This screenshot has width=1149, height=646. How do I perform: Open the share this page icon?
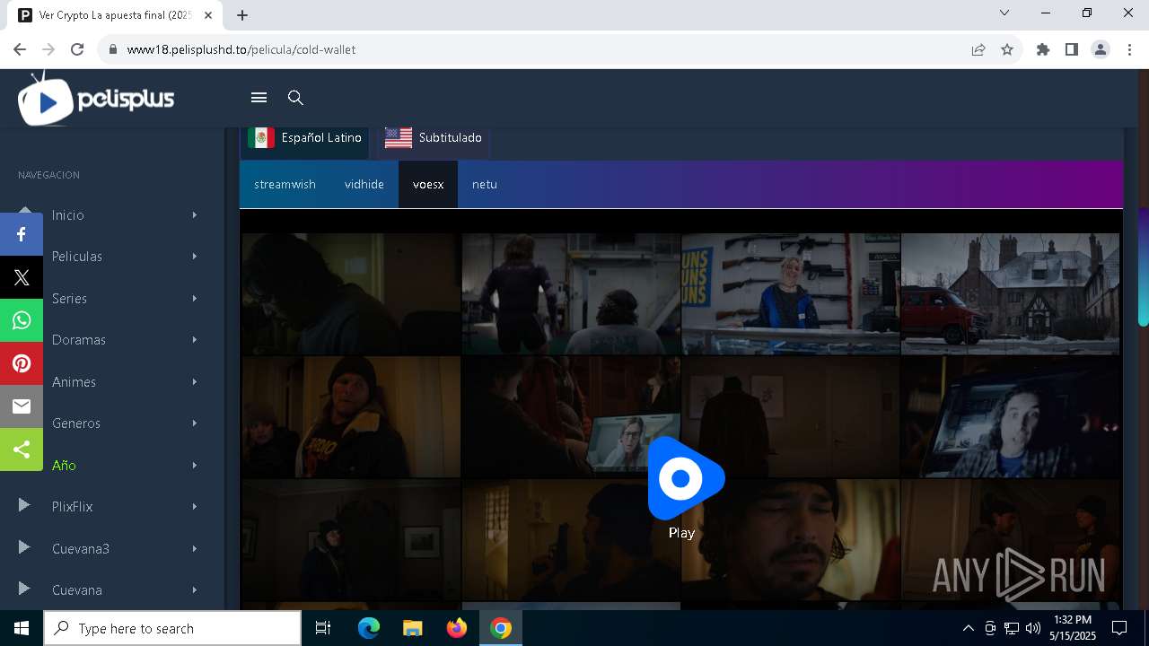click(x=978, y=49)
